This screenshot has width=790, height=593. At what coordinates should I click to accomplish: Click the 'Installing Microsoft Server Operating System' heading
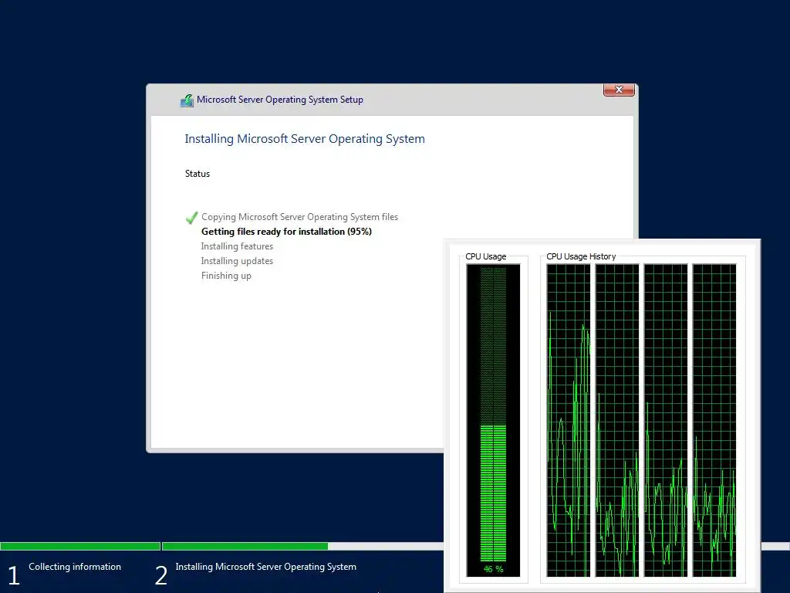[304, 139]
